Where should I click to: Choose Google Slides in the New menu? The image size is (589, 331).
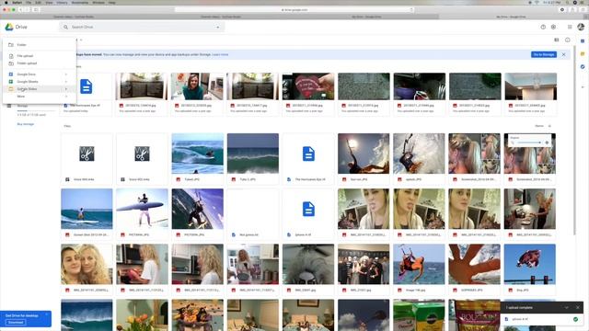pos(40,89)
